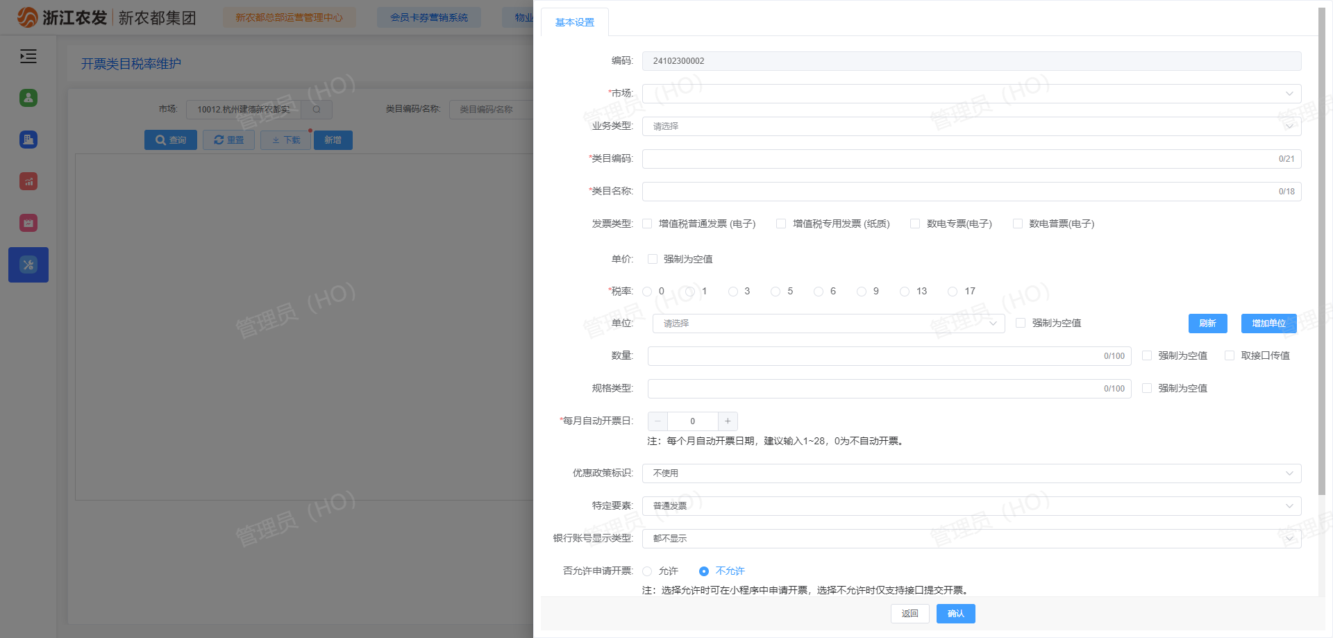1333x638 pixels.
Task: Click the 增加单位 button
Action: [x=1268, y=324]
